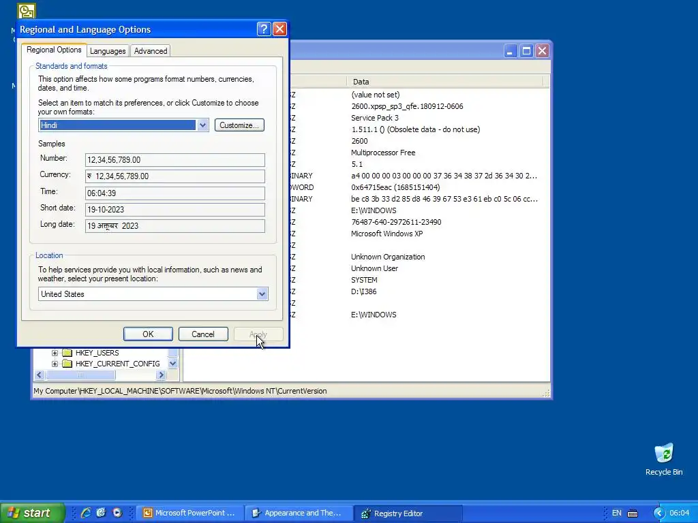The width and height of the screenshot is (698, 523).
Task: Maximize the Registry Editor window
Action: 526,50
